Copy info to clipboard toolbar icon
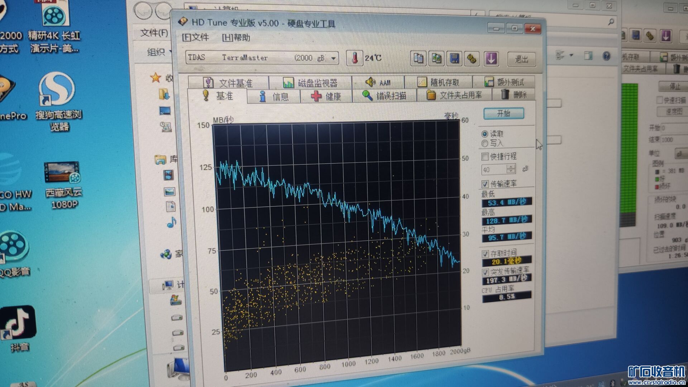This screenshot has height=387, width=688. click(x=418, y=58)
